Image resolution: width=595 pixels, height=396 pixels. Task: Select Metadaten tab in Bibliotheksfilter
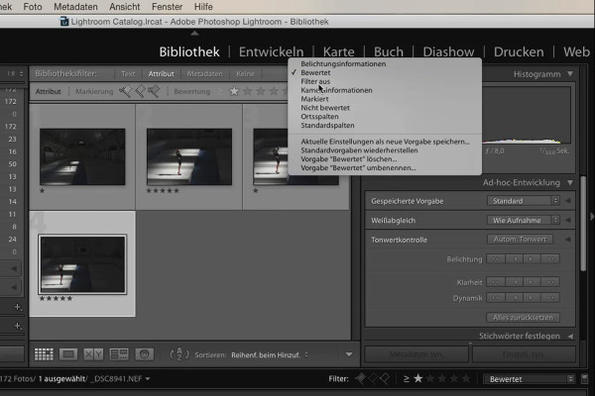[204, 74]
